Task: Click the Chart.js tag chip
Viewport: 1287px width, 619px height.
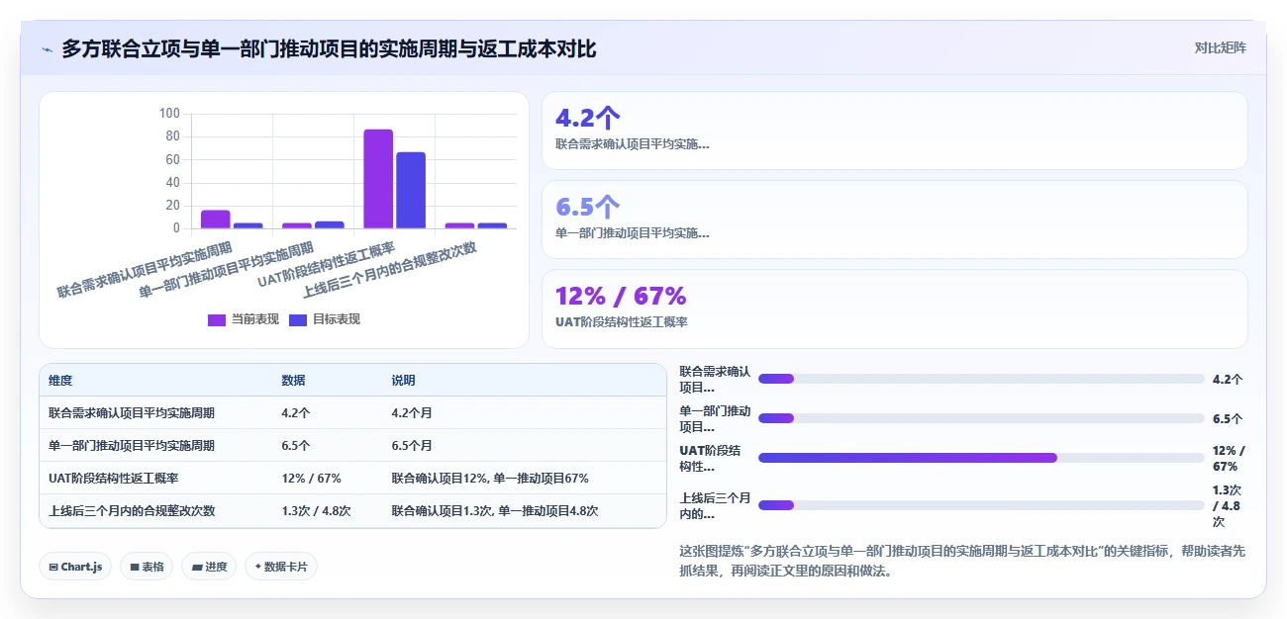Action: tap(75, 567)
